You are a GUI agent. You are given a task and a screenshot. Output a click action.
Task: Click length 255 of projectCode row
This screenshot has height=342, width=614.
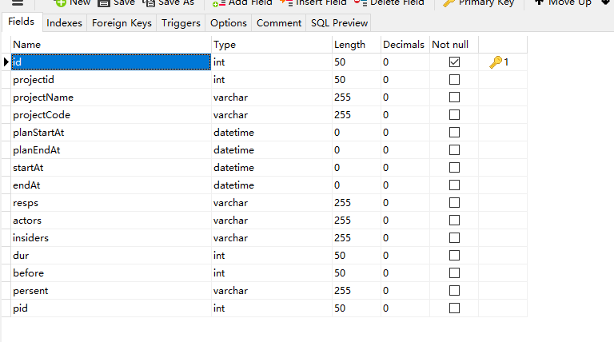pos(357,114)
